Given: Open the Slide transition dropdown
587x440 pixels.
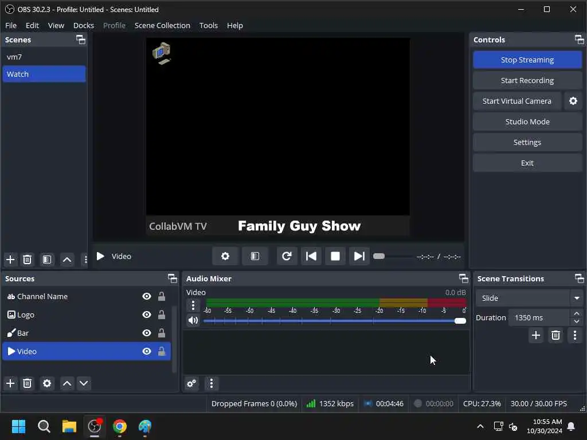Looking at the screenshot, I should [x=530, y=298].
